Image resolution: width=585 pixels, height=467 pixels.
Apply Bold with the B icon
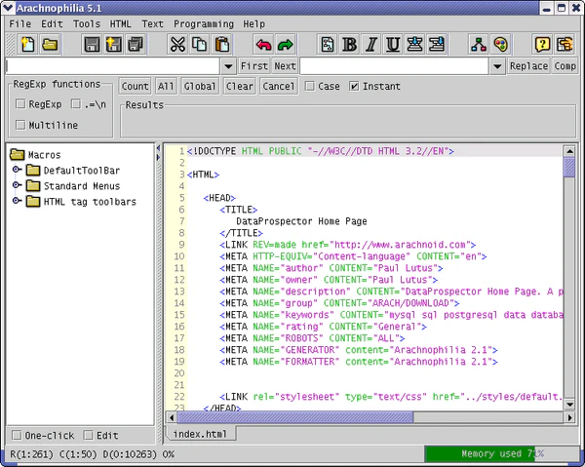tap(349, 44)
